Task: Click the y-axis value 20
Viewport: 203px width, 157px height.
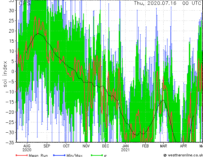Action: tap(12, 31)
